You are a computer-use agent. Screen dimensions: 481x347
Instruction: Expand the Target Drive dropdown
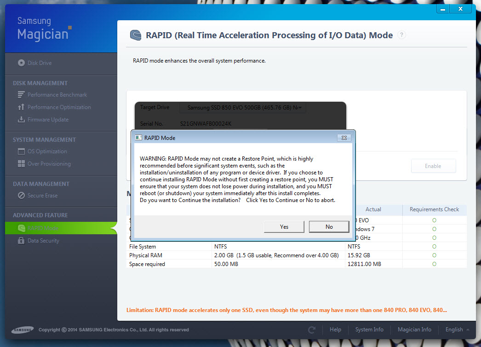(243, 108)
